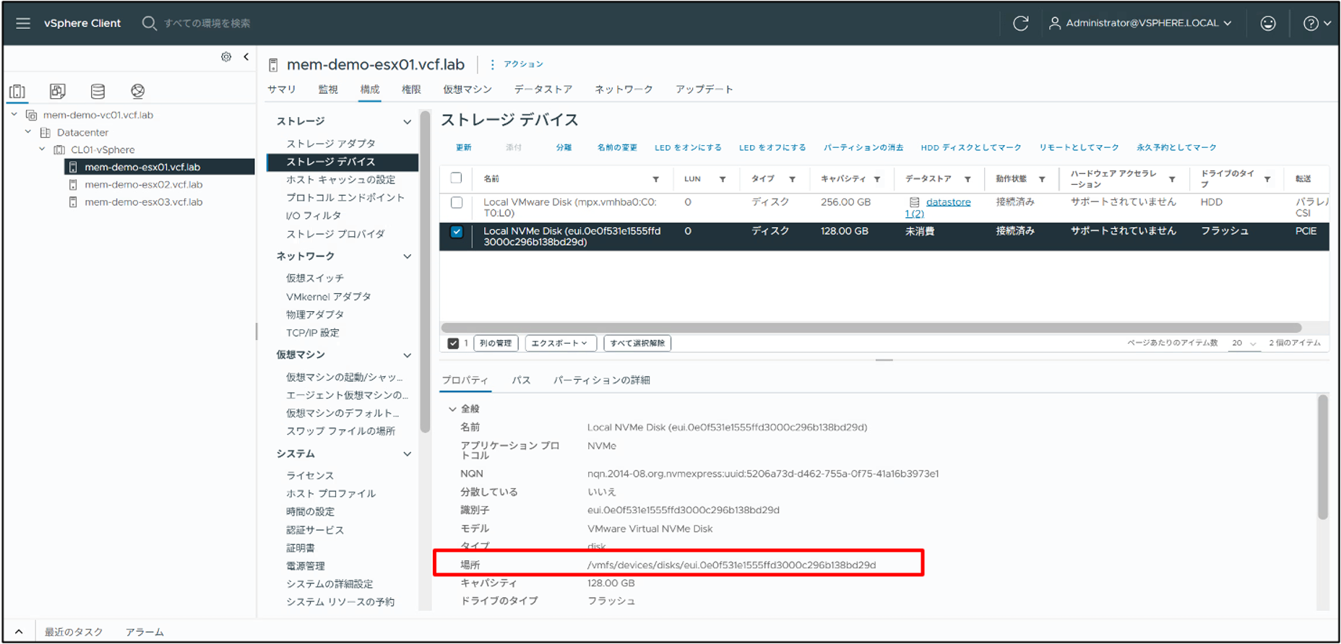Collapse the 仮想マシン section
This screenshot has width=1341, height=644.
[408, 355]
